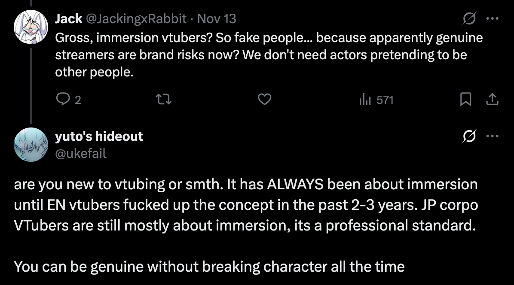Open Jack's profile avatar
Viewport: 514px width, 285px height.
click(31, 26)
